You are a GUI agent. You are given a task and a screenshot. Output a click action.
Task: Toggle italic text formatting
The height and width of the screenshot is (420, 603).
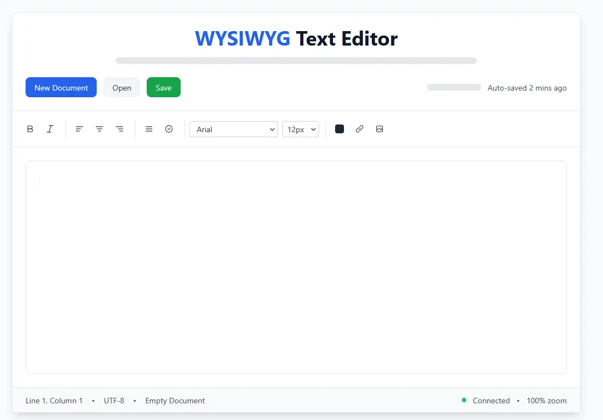tap(50, 129)
